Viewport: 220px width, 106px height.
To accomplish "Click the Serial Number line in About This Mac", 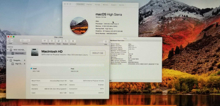I will 106,34.
